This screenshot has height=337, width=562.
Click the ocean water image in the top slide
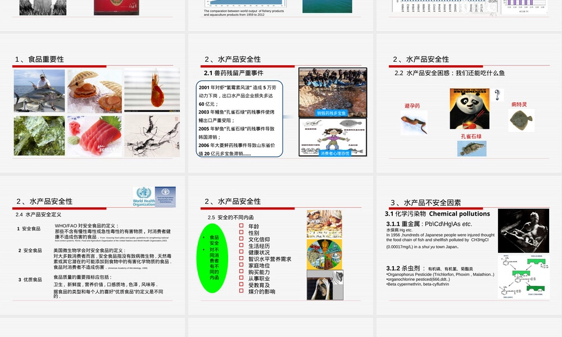(327, 6)
